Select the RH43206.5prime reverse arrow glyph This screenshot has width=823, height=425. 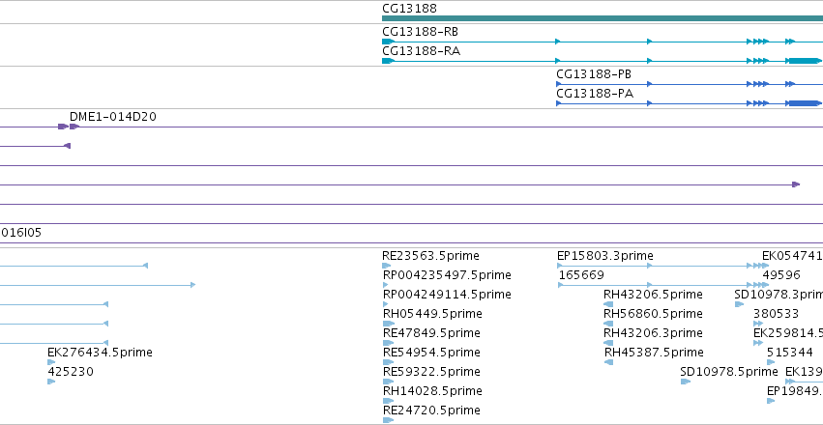[609, 304]
